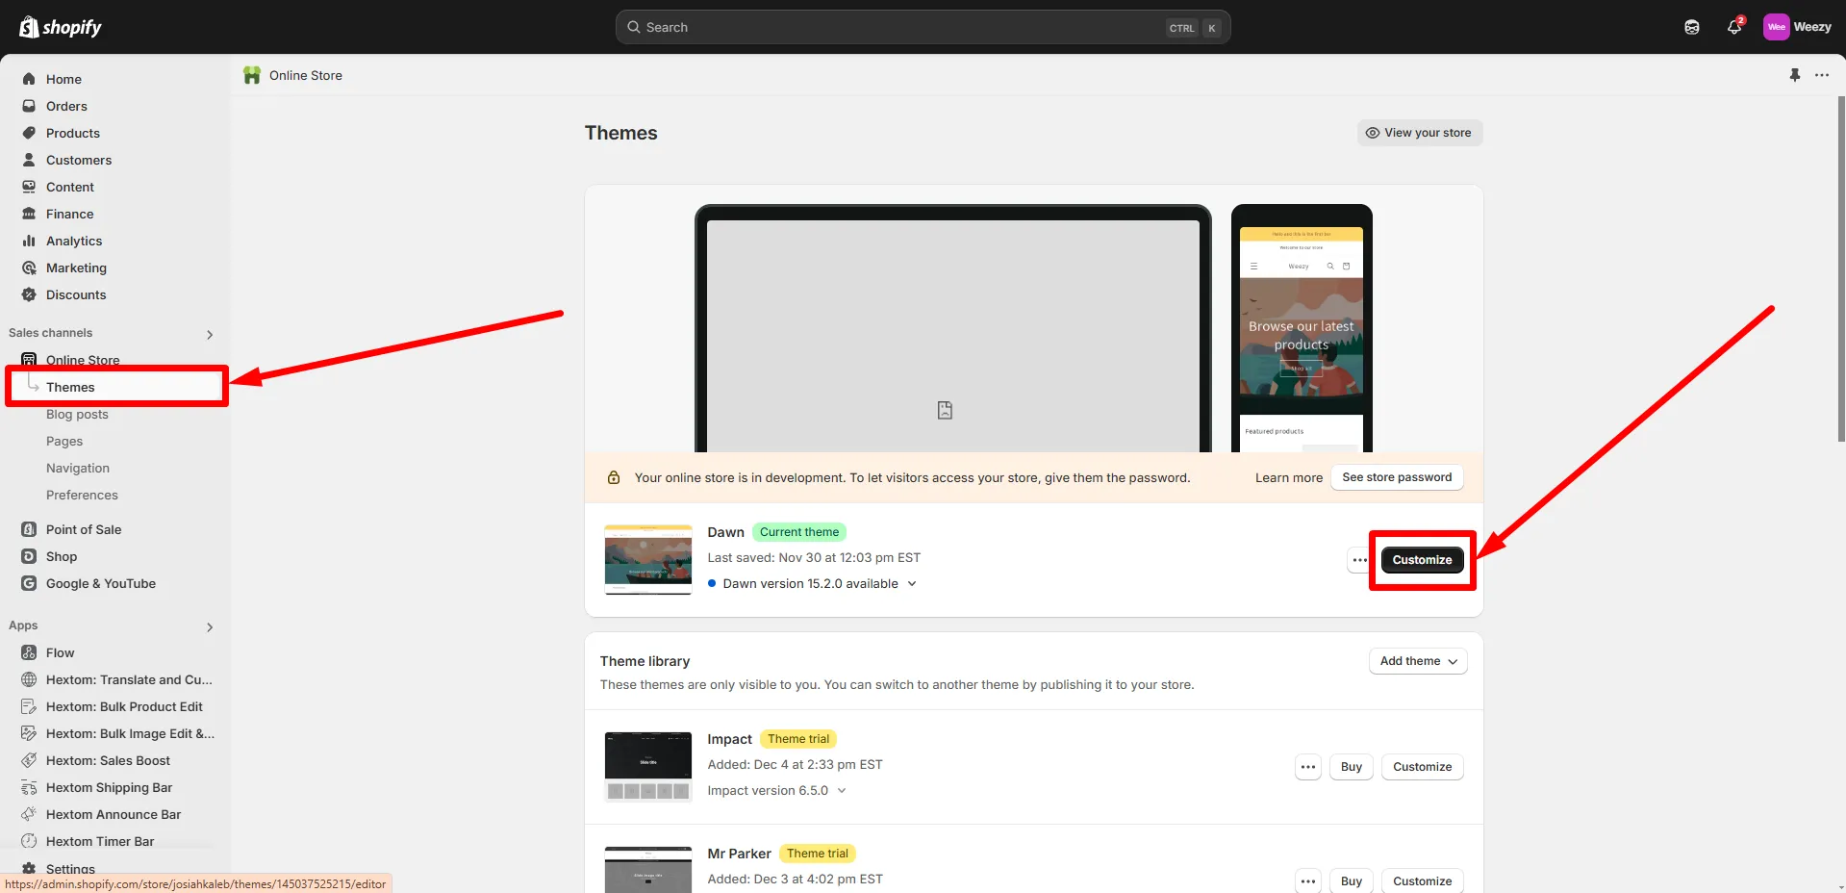Screen dimensions: 1846x893
Task: Click the Hextom Timer Bar clock icon
Action: (29, 841)
